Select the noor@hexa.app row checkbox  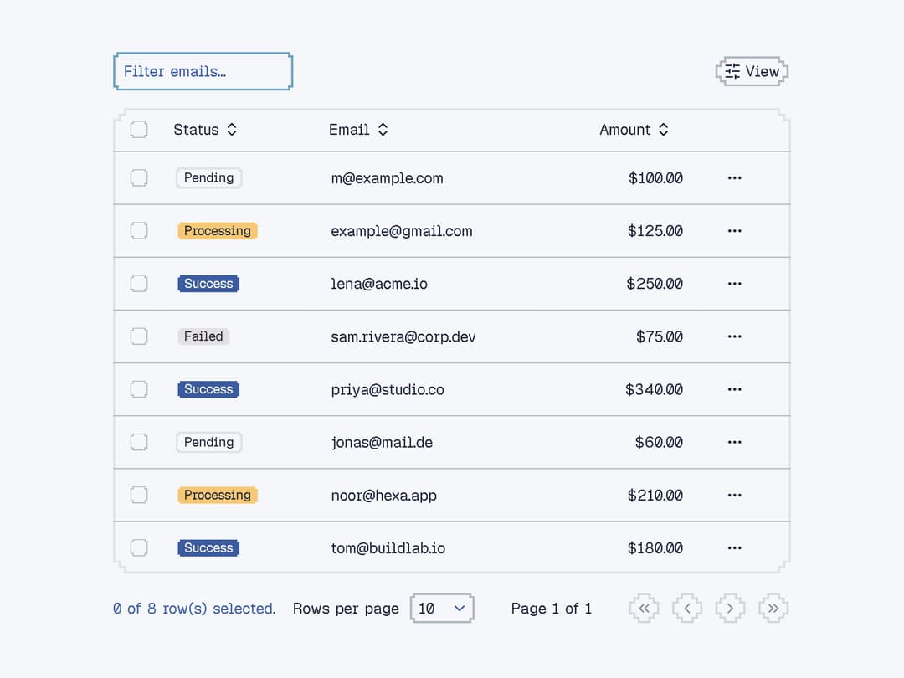pos(139,495)
